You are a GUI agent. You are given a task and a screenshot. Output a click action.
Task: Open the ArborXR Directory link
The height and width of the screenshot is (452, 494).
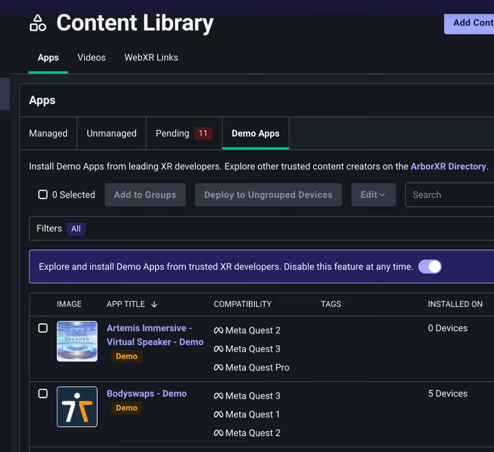[x=448, y=167]
